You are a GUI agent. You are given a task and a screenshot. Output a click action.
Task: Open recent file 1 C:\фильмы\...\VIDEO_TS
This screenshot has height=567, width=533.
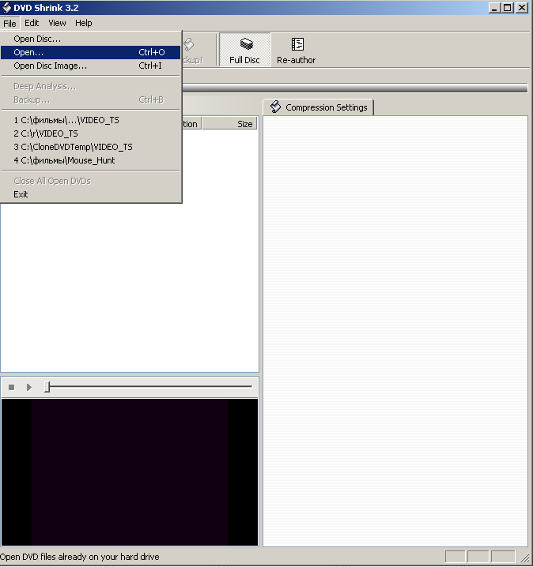coord(90,120)
